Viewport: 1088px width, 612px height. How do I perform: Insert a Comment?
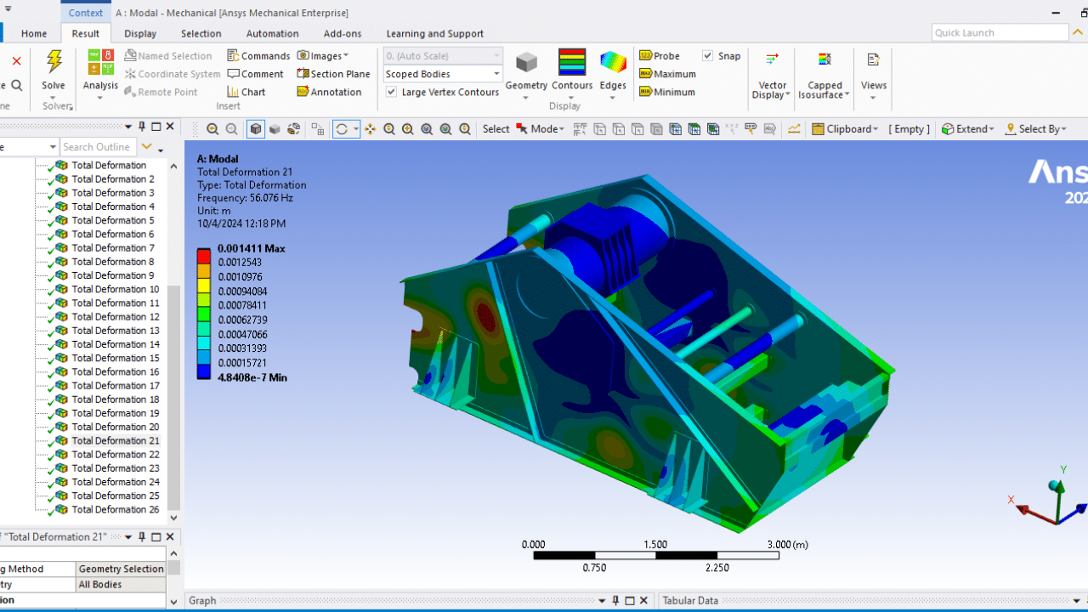[255, 74]
